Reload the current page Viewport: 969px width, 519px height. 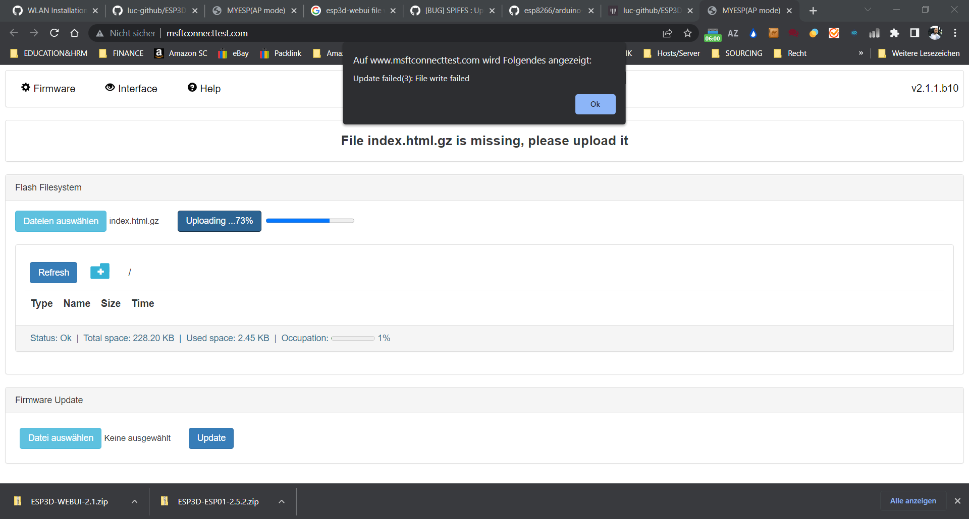54,33
